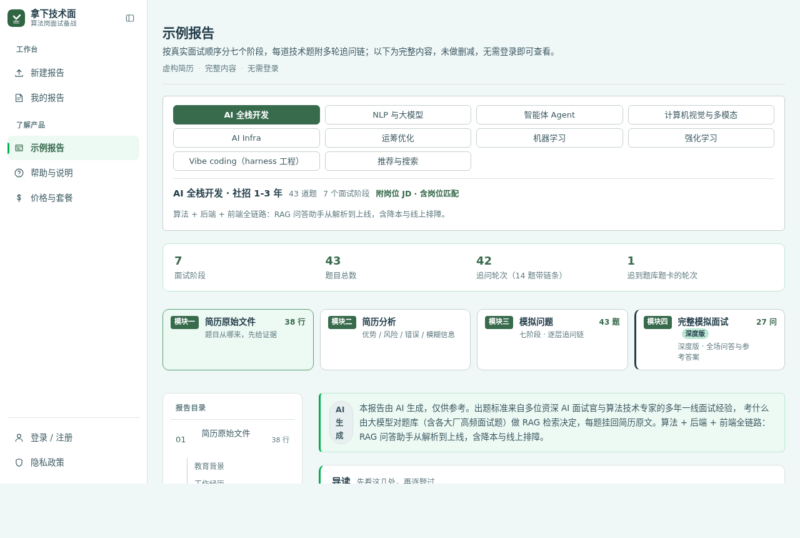
Task: Click the 深度版 badge
Action: tap(695, 334)
